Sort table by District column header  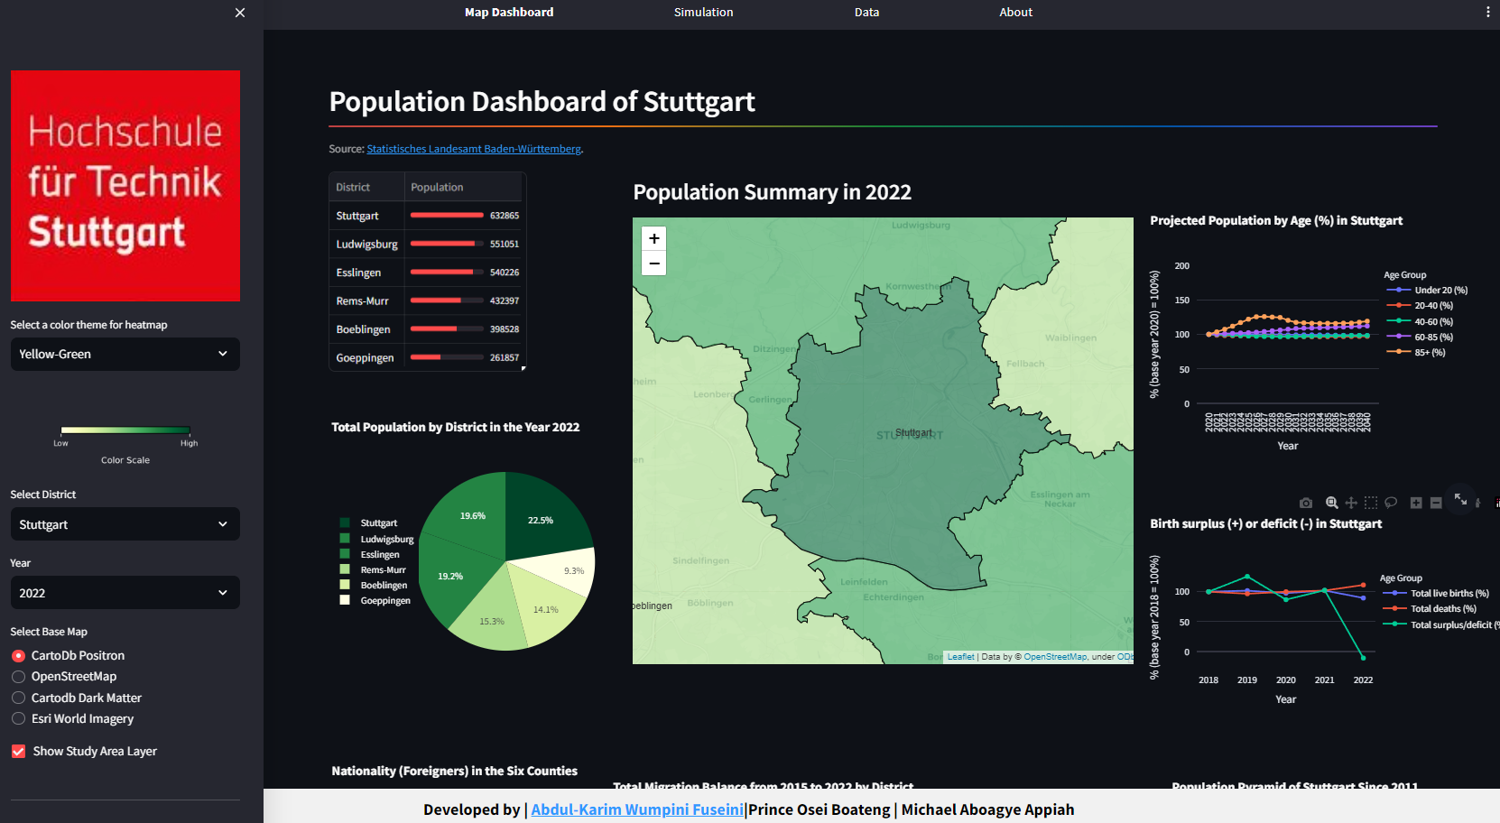(366, 187)
